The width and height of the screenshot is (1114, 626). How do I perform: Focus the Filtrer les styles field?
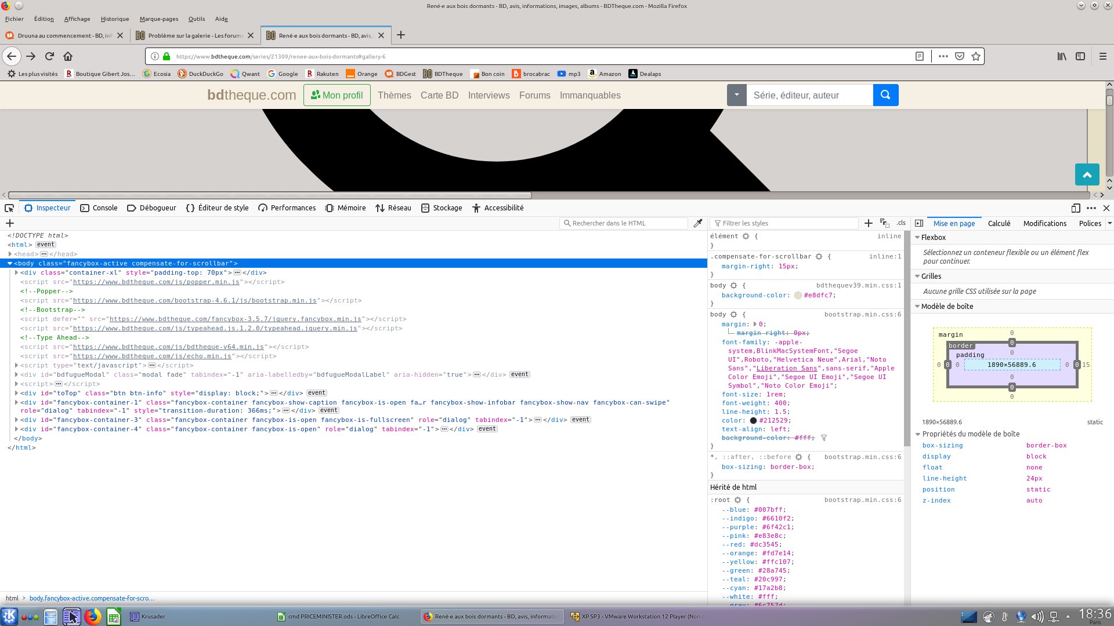784,223
